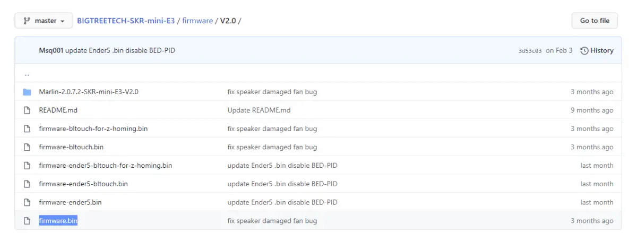This screenshot has height=235, width=637.
Task: Click the folder icon beside Marlin-2.0.7.2-SKR-mini-E3-V2.0
Action: pyautogui.click(x=27, y=92)
